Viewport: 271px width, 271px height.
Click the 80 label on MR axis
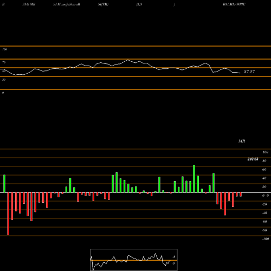click(264, 161)
